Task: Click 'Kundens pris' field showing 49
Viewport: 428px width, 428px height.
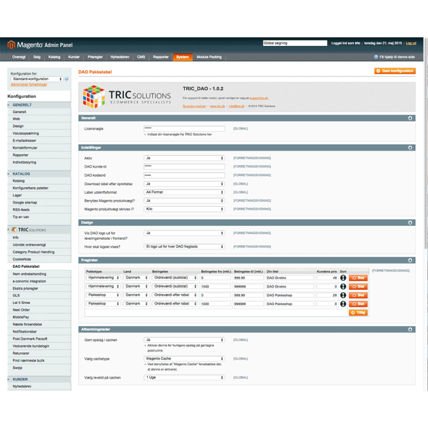Action: point(327,278)
